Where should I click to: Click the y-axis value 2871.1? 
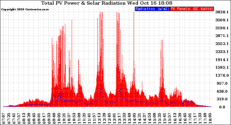click(222, 36)
